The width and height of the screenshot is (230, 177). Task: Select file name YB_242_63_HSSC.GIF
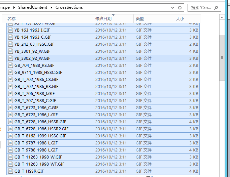tap(34, 44)
